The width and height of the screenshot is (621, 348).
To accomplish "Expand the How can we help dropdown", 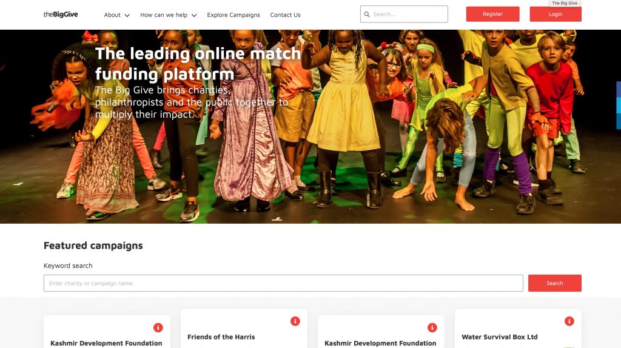I will 168,15.
